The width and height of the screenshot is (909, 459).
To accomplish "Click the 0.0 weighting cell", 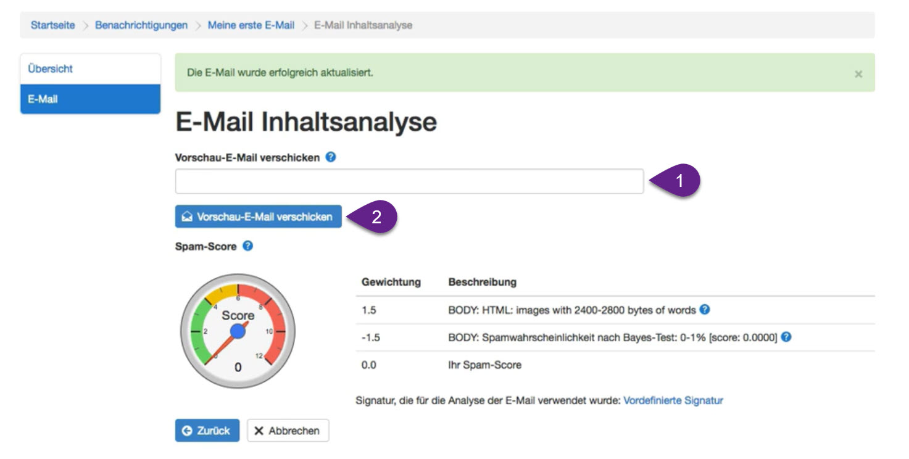I will coord(368,365).
